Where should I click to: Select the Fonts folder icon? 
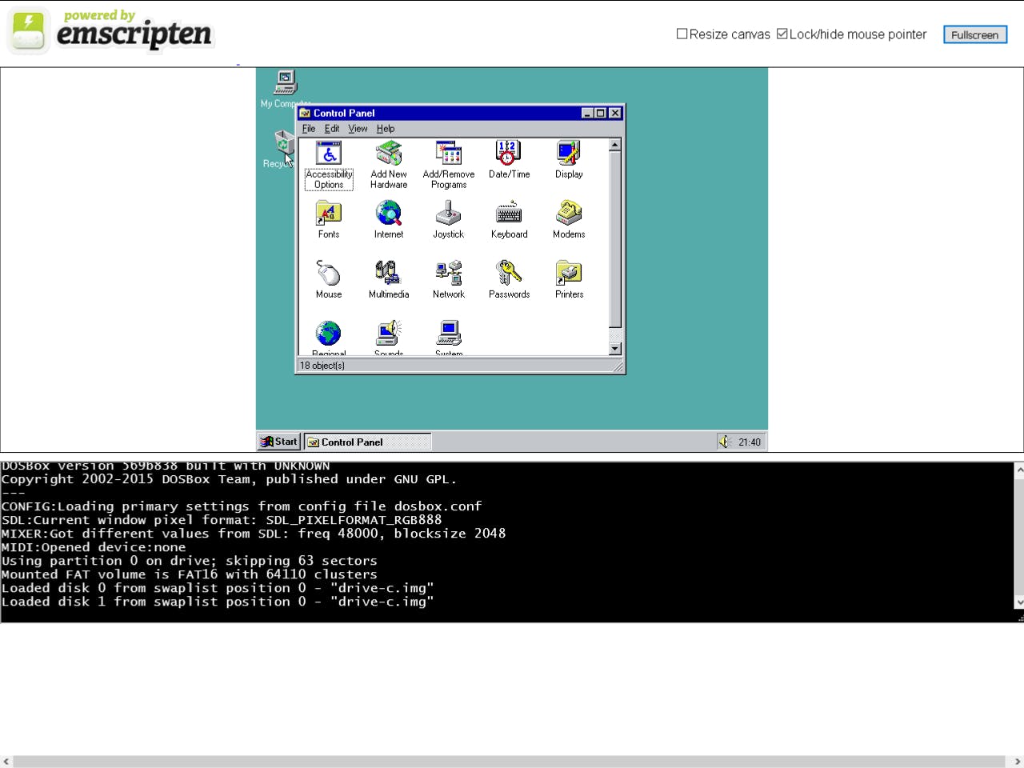(x=329, y=213)
